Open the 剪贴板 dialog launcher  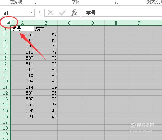coord(35,3)
